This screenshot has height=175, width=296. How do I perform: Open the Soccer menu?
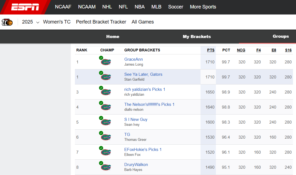pyautogui.click(x=176, y=7)
